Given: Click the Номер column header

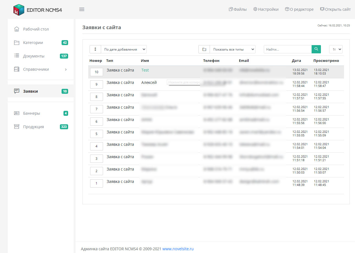Looking at the screenshot, I should click(x=96, y=61).
